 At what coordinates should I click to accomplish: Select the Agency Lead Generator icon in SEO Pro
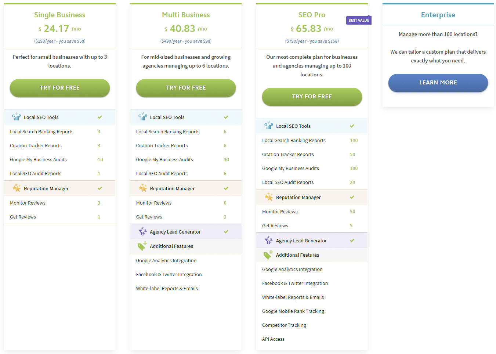268,241
